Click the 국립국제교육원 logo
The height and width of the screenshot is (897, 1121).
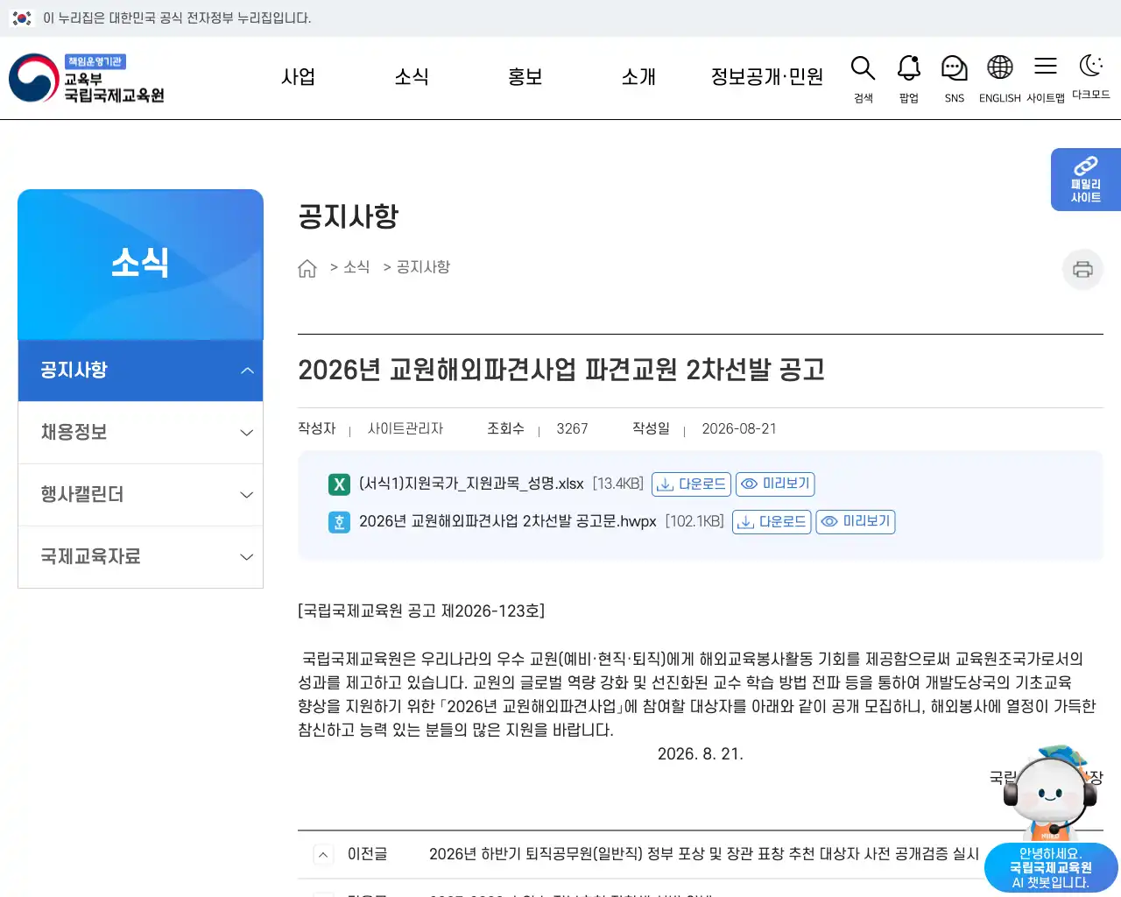coord(88,78)
